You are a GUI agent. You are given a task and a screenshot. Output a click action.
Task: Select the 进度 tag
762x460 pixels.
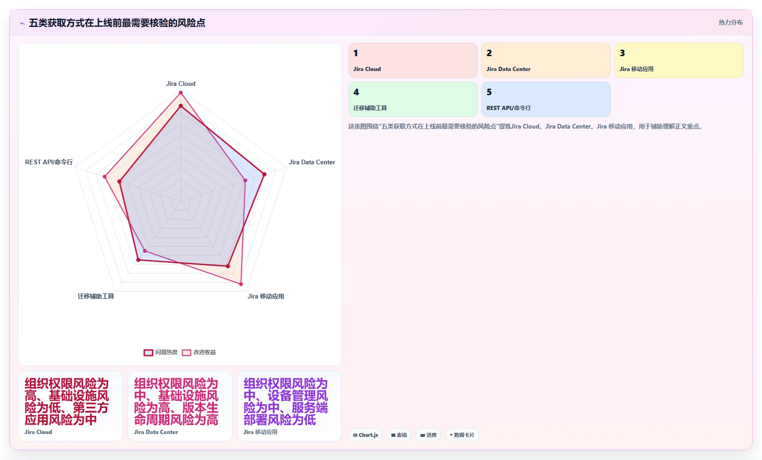[x=428, y=435]
